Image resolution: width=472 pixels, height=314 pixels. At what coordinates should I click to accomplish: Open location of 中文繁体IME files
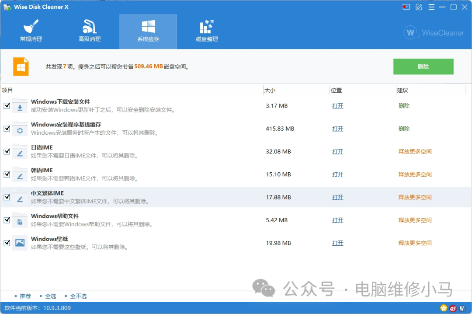[x=338, y=197]
